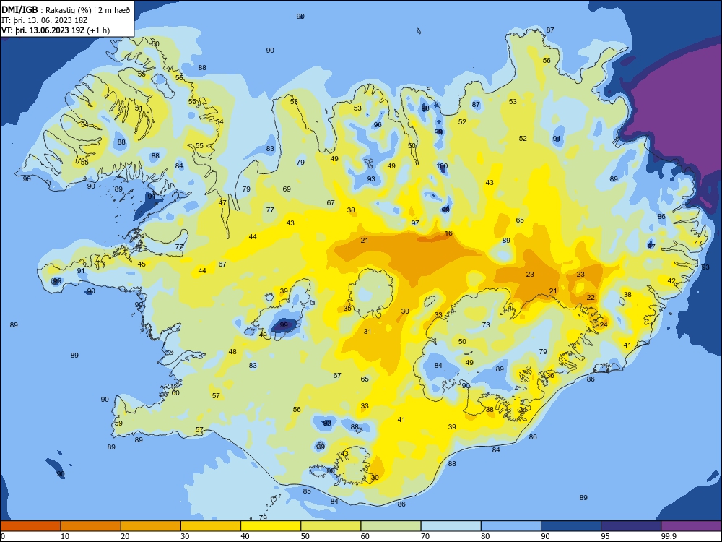Click the '10' legend tick label
This screenshot has width=722, height=542.
pyautogui.click(x=65, y=536)
